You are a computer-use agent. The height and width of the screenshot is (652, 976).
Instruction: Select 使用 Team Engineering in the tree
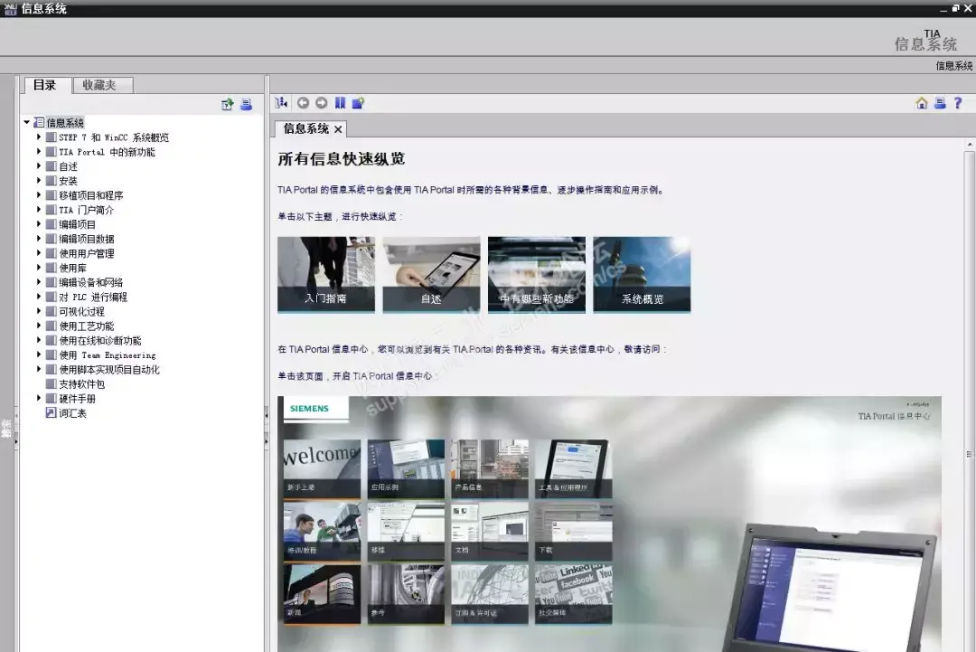tap(108, 355)
